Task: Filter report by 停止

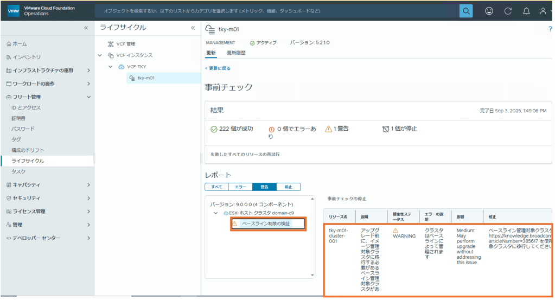Action: click(289, 187)
